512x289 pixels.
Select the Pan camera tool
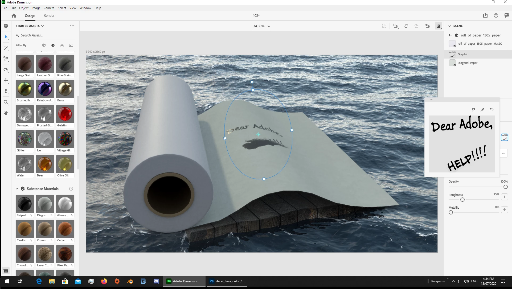coord(6,80)
